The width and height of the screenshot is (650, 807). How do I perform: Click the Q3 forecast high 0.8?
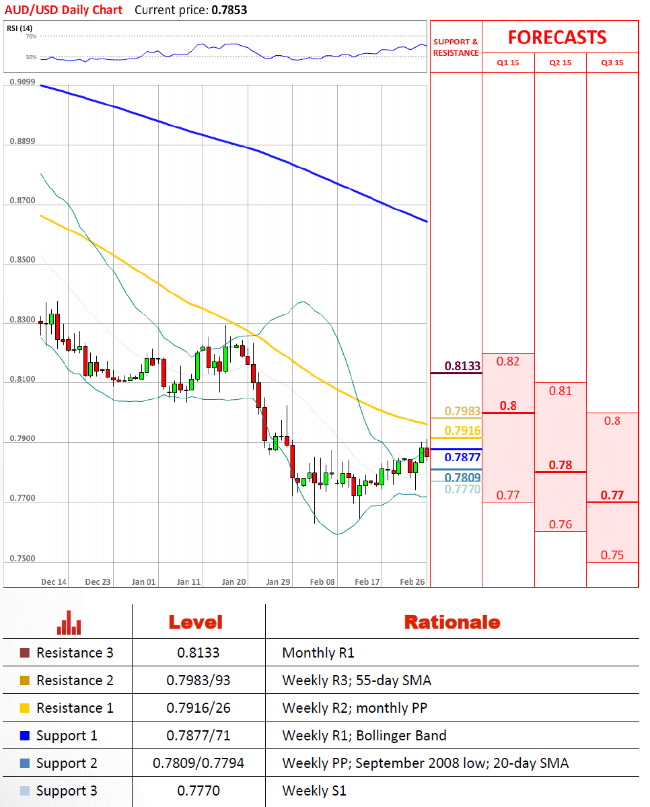pos(612,421)
